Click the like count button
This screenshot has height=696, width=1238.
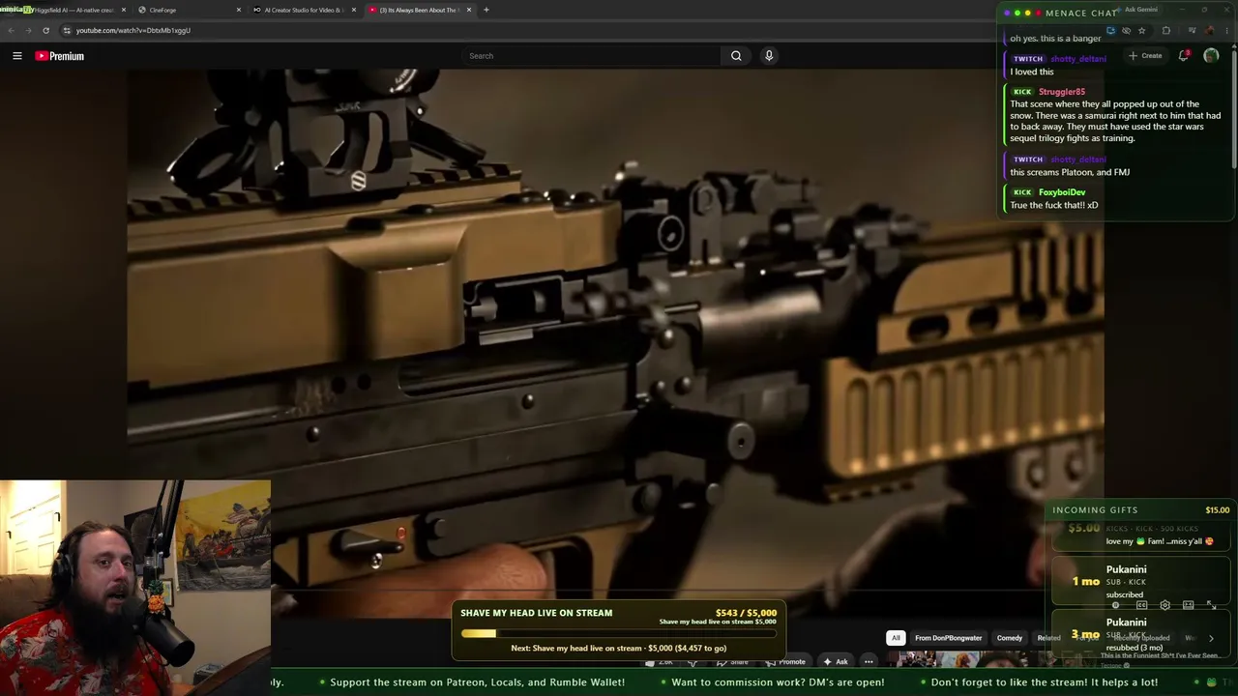pos(662,662)
